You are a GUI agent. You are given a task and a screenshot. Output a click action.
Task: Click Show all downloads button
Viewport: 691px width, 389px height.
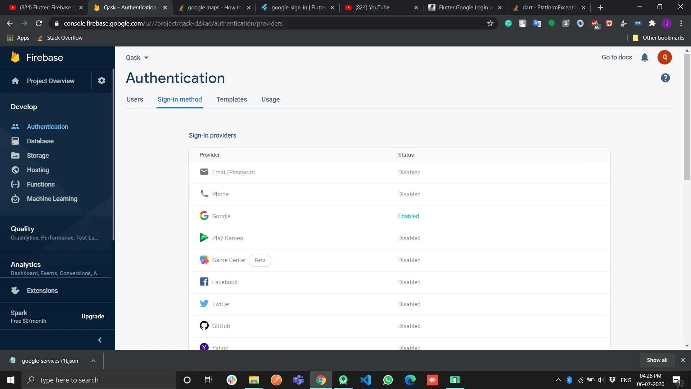pos(657,360)
